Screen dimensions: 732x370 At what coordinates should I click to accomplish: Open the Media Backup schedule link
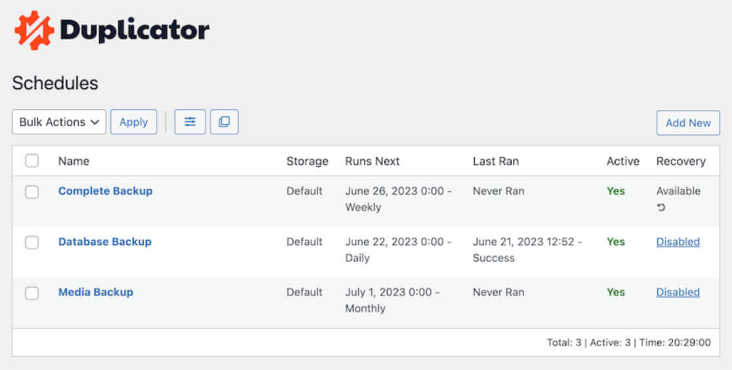96,292
